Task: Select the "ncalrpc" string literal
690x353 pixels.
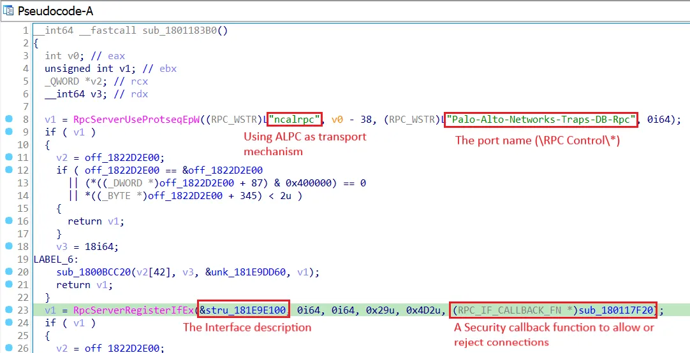Action: tap(294, 120)
